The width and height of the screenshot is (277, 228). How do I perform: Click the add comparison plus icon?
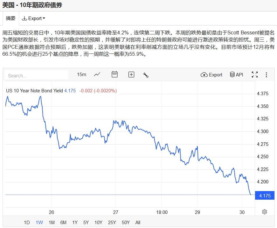131,75
